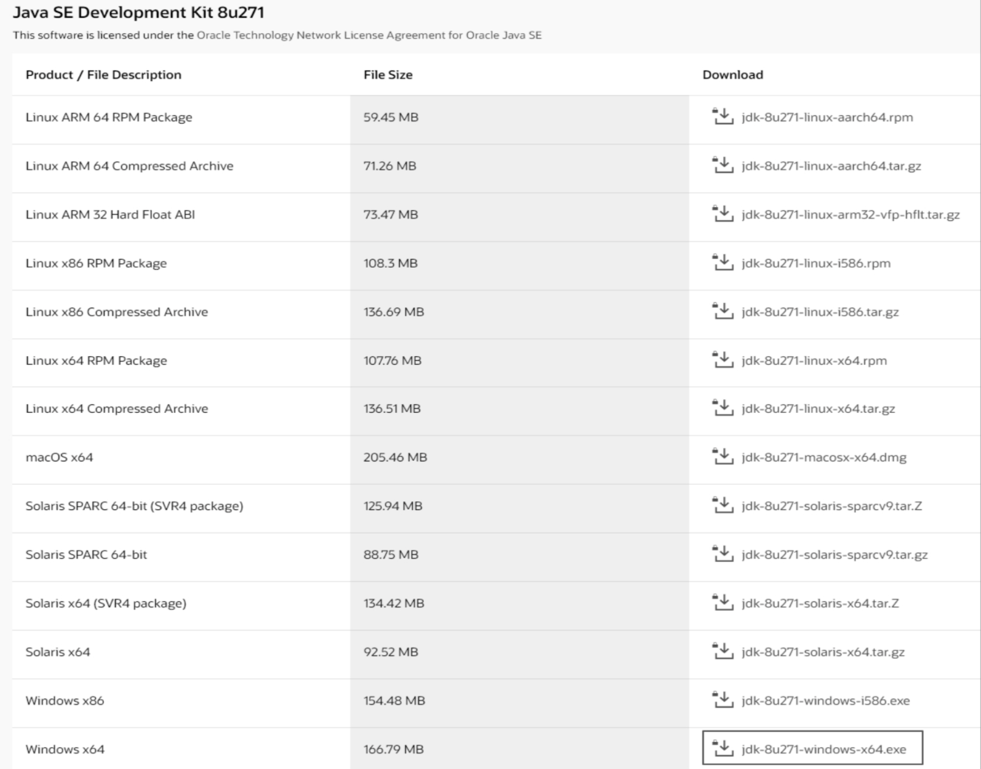Download jdk-8u271-windows-x64.exe installer link
Viewport: 981px width, 769px height.
[x=824, y=749]
